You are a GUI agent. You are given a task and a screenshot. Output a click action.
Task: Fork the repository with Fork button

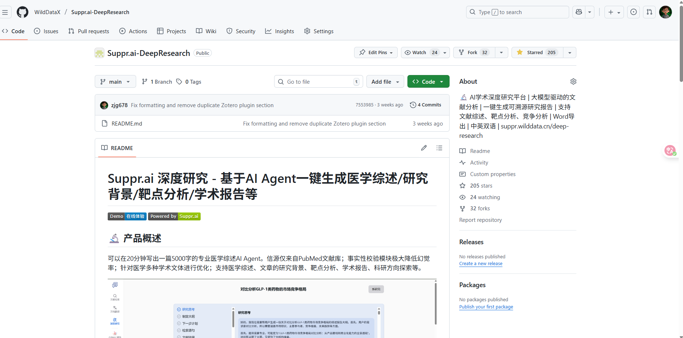pos(474,53)
